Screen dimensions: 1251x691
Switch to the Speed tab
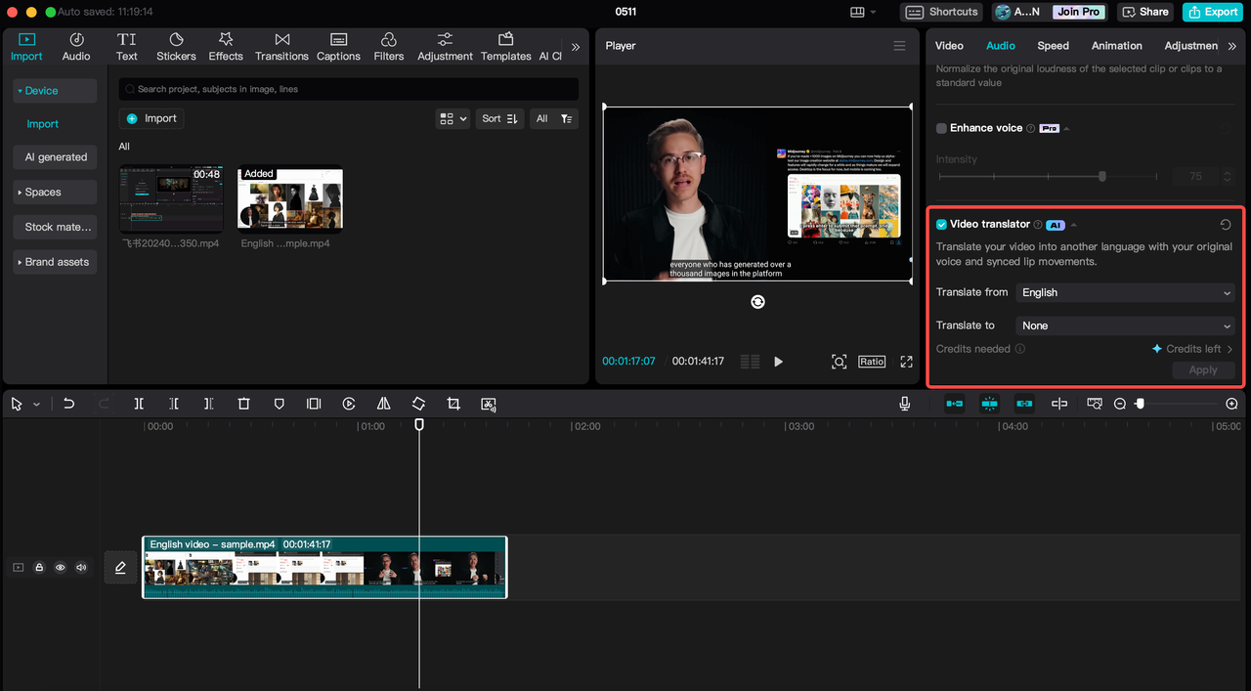pyautogui.click(x=1053, y=46)
